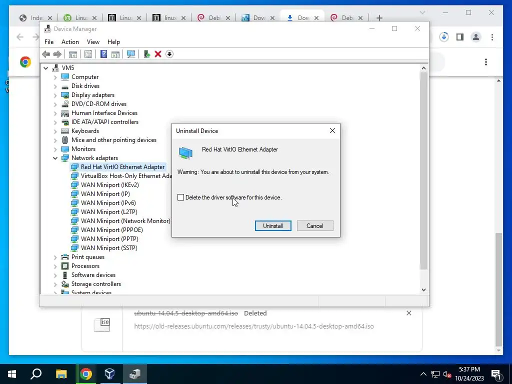Open Chrome's three-dot main menu

coord(492,37)
